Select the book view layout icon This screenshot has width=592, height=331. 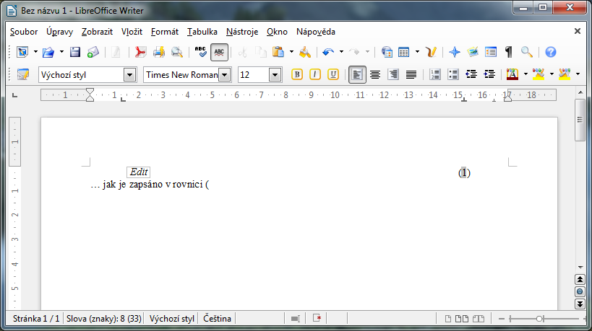pos(479,319)
